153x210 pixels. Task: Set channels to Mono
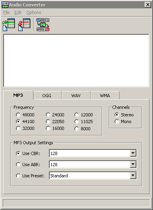point(117,122)
